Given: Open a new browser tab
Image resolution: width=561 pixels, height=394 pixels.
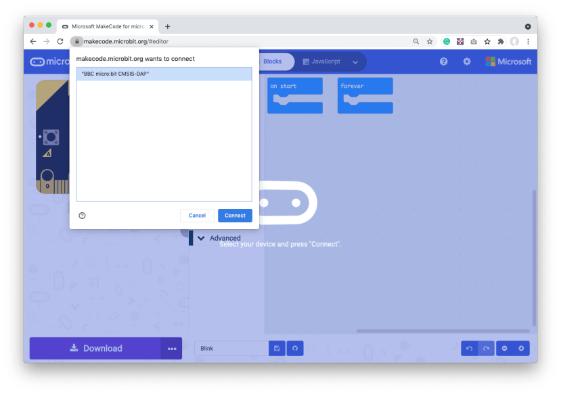Looking at the screenshot, I should tap(167, 26).
